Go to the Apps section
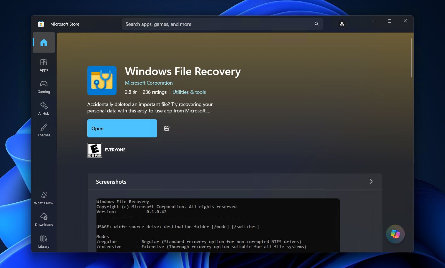 point(44,65)
